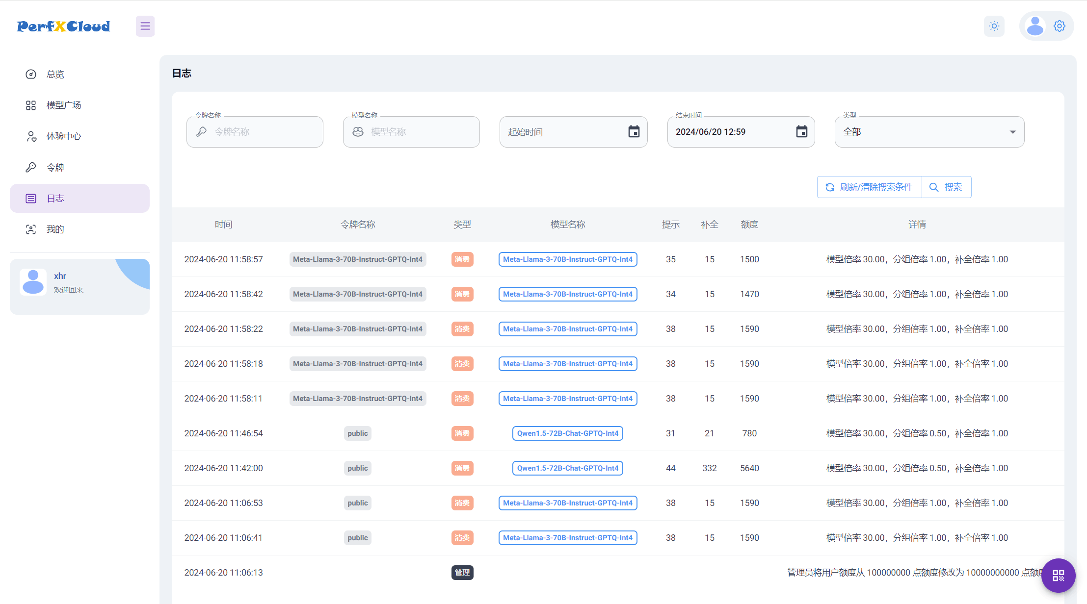Screen dimensions: 1087x604
Task: Click the 总览 gauge icon
Action: [x=31, y=74]
